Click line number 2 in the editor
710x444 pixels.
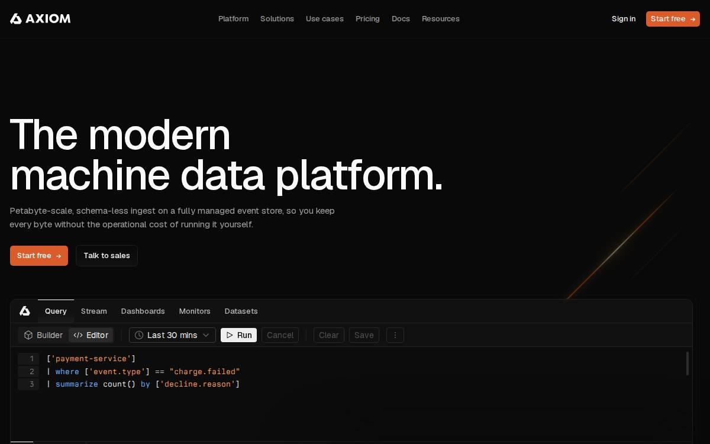[28, 372]
